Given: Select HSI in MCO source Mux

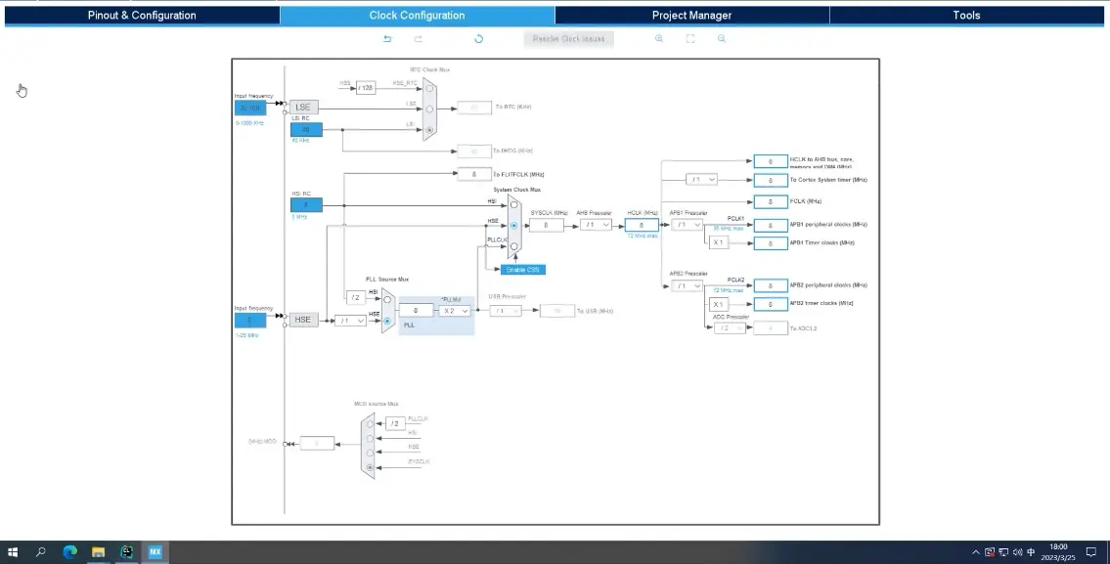Looking at the screenshot, I should [370, 439].
